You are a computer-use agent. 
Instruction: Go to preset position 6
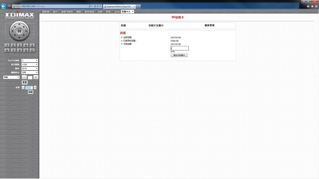[x=7, y=50]
